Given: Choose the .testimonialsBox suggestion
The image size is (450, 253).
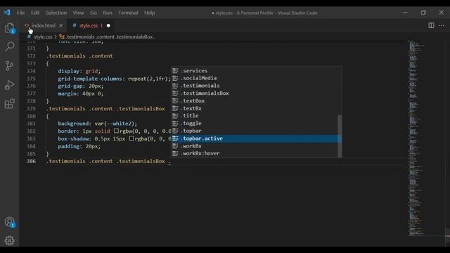Looking at the screenshot, I should tap(257, 93).
